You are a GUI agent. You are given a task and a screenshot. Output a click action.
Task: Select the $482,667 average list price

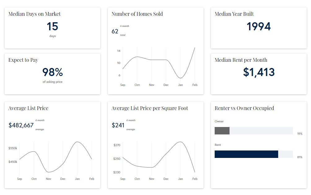click(21, 125)
